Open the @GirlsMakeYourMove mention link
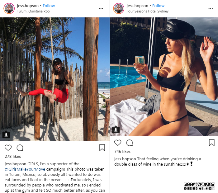The height and width of the screenshot is (193, 218). coord(25,169)
